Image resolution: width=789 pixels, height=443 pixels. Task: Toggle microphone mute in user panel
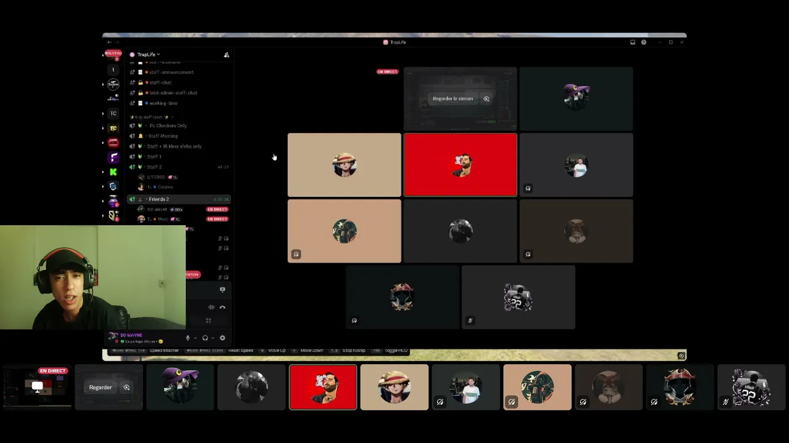click(x=187, y=338)
